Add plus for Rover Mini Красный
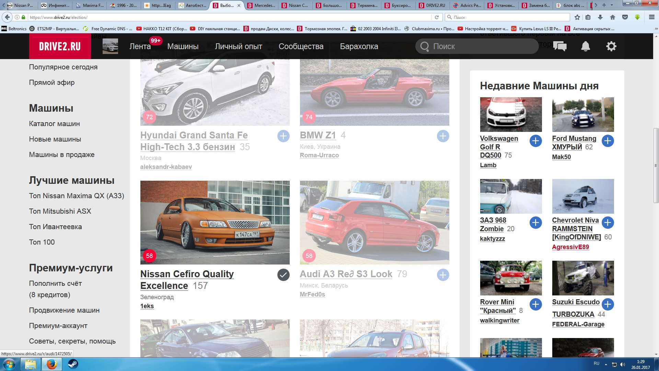Image resolution: width=659 pixels, height=371 pixels. pyautogui.click(x=536, y=304)
